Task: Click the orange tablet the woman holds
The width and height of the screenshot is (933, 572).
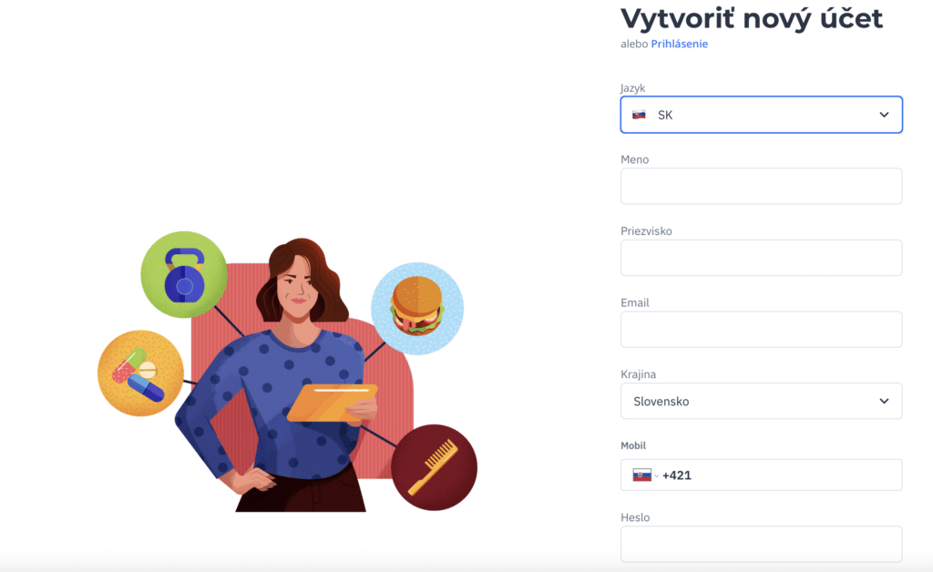Action: pos(332,403)
